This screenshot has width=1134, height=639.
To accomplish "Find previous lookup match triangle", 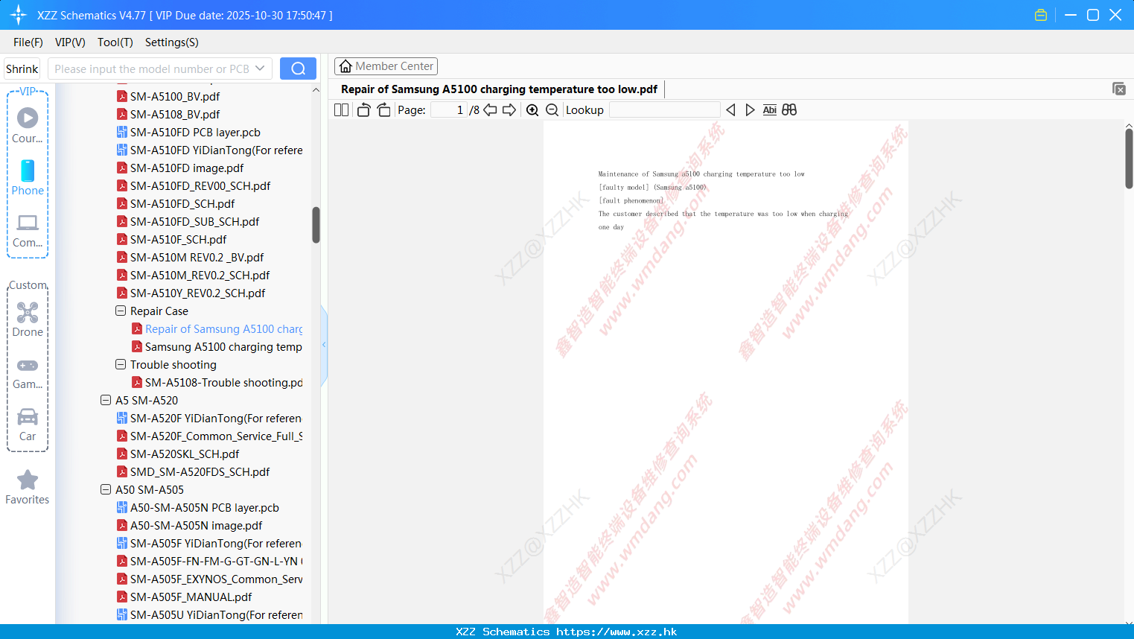I will (730, 110).
